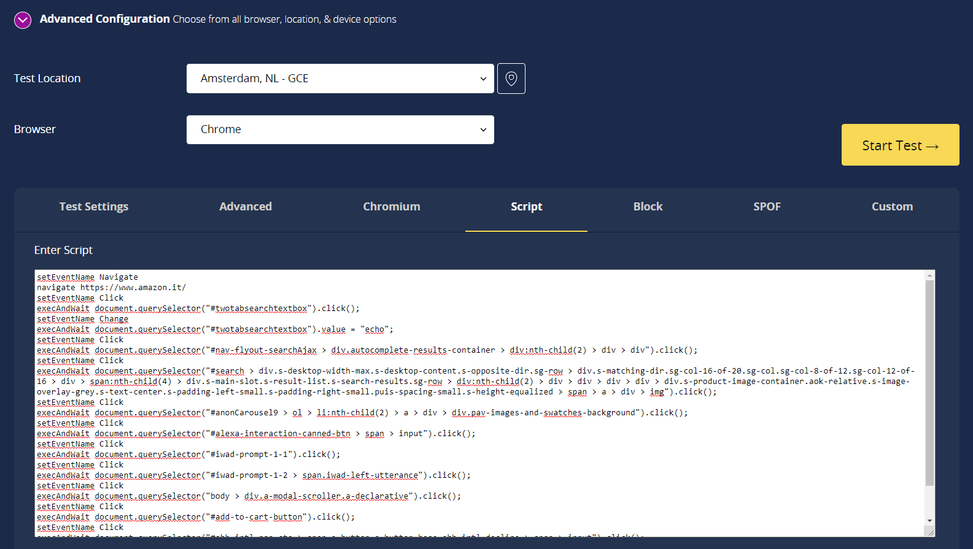Click the line setting value to "echo"
The image size is (973, 549).
(x=215, y=329)
